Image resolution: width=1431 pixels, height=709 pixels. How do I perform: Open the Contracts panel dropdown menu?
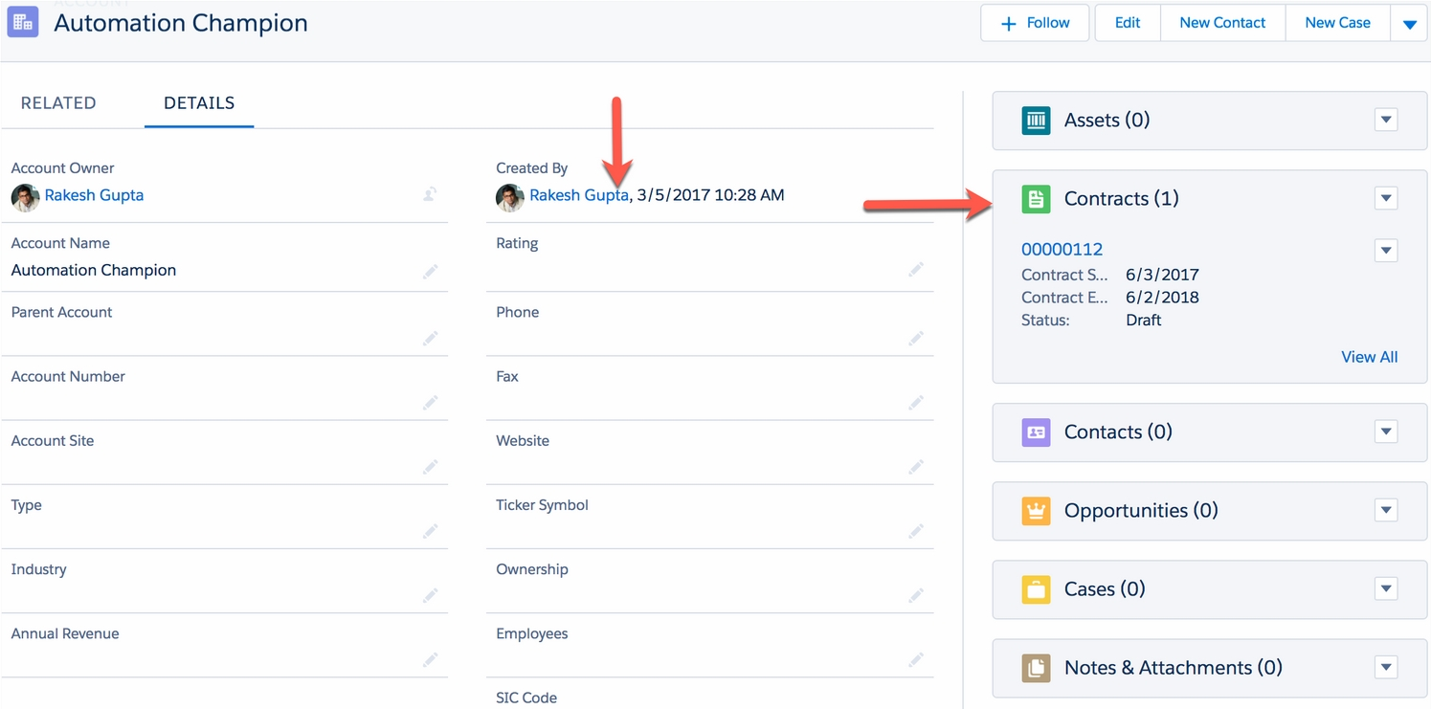point(1386,199)
